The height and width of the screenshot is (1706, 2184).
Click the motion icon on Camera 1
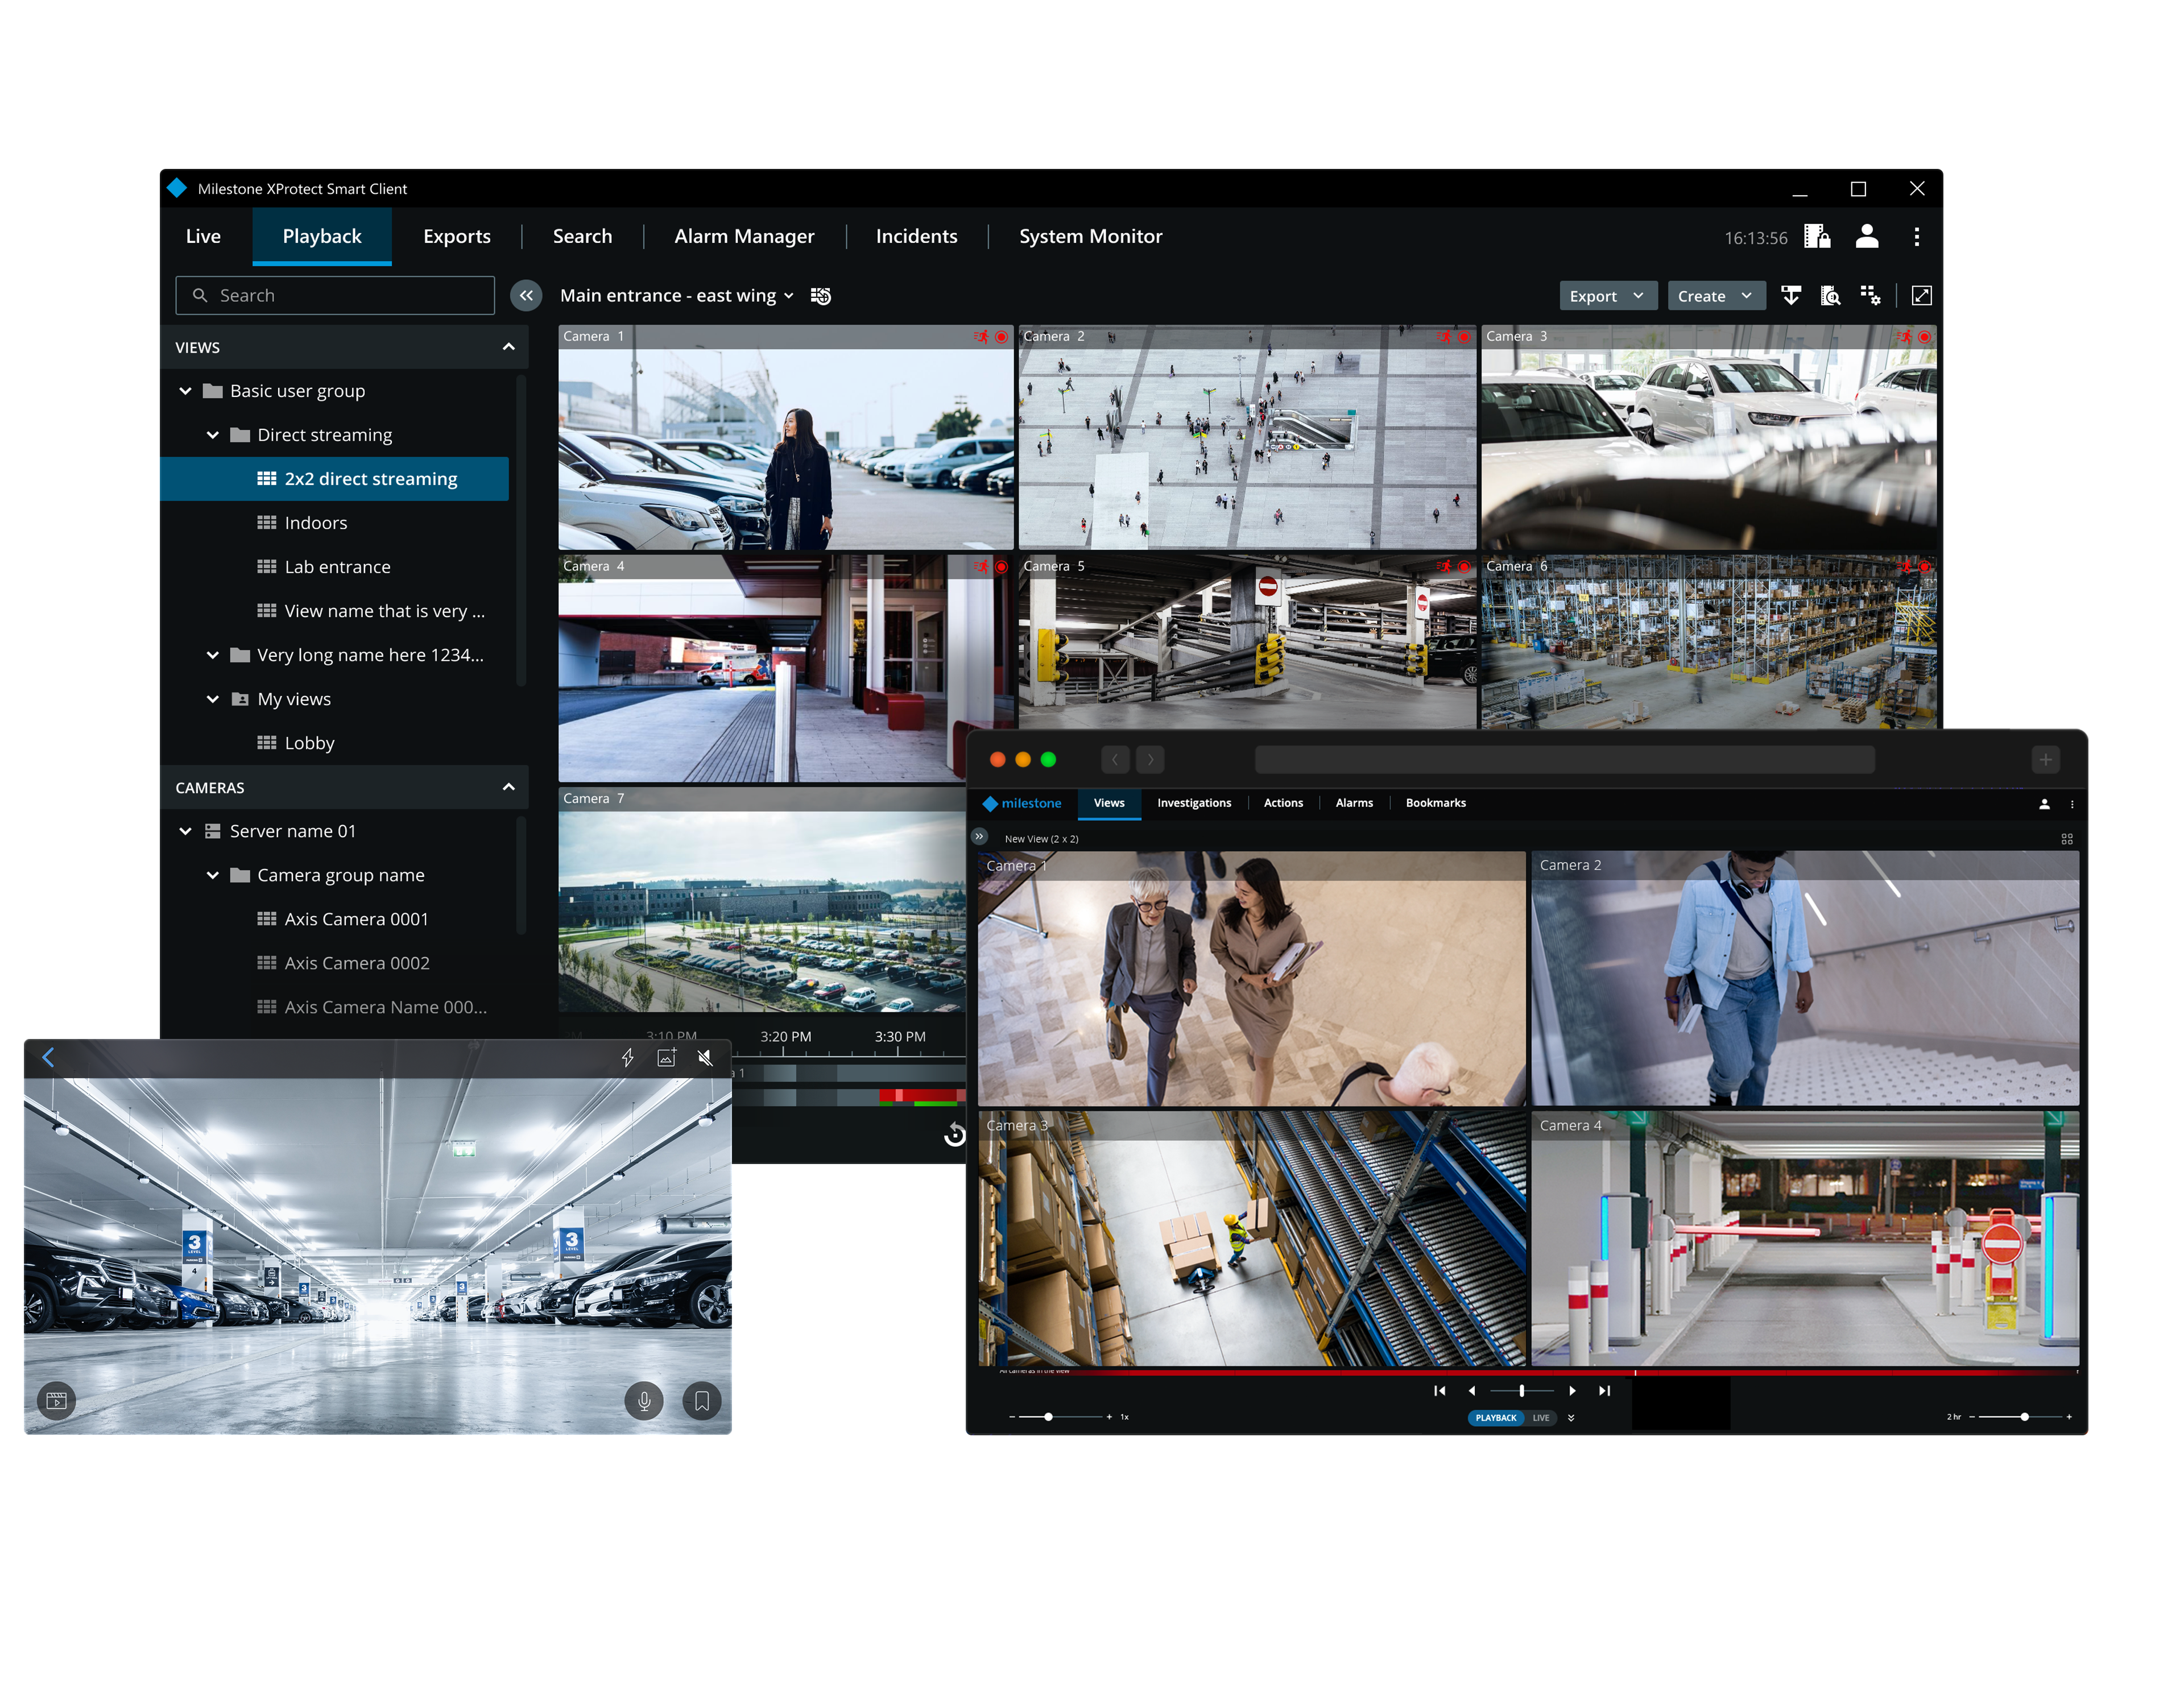981,337
